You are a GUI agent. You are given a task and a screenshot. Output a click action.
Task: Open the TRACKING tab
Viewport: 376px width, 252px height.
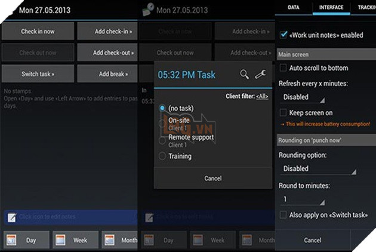click(x=366, y=7)
